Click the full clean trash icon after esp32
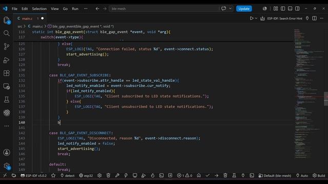Screen dimensions: 328x184 pyautogui.click(x=108, y=175)
